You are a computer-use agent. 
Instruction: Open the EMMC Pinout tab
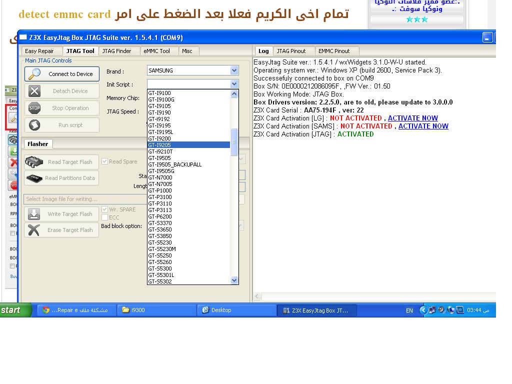click(x=334, y=51)
